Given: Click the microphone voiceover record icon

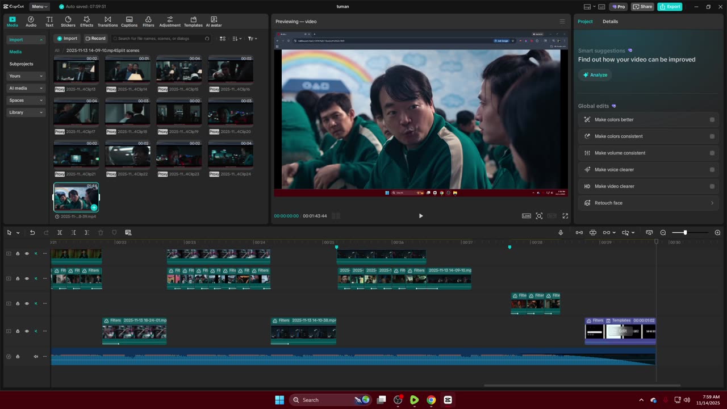Looking at the screenshot, I should pos(561,232).
